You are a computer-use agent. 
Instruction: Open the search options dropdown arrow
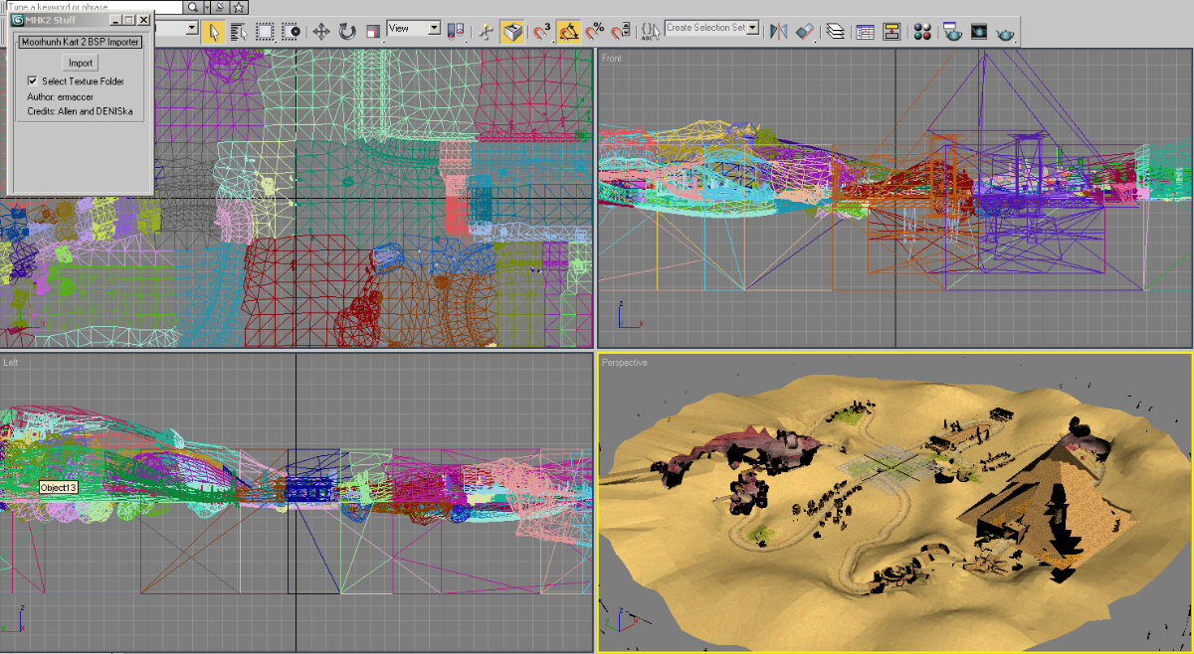point(207,7)
